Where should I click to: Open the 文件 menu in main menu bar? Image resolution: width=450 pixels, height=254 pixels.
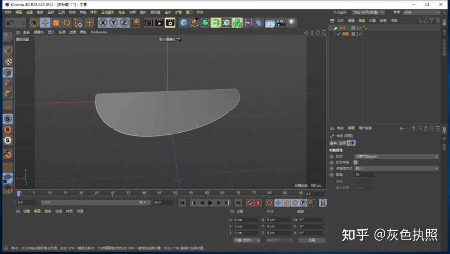(x=8, y=13)
